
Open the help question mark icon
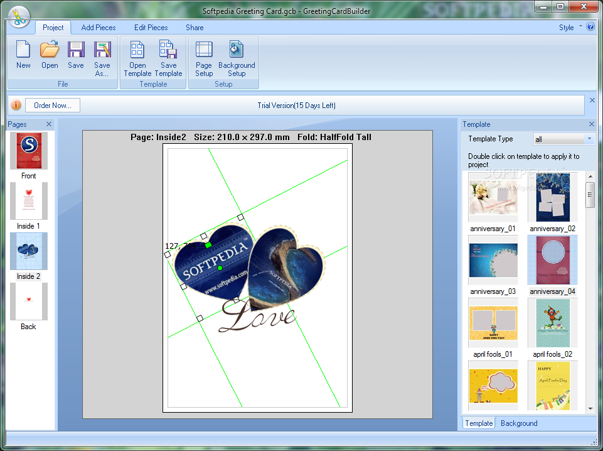point(590,26)
